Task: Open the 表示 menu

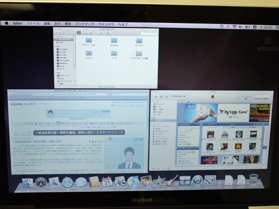Action: click(57, 24)
